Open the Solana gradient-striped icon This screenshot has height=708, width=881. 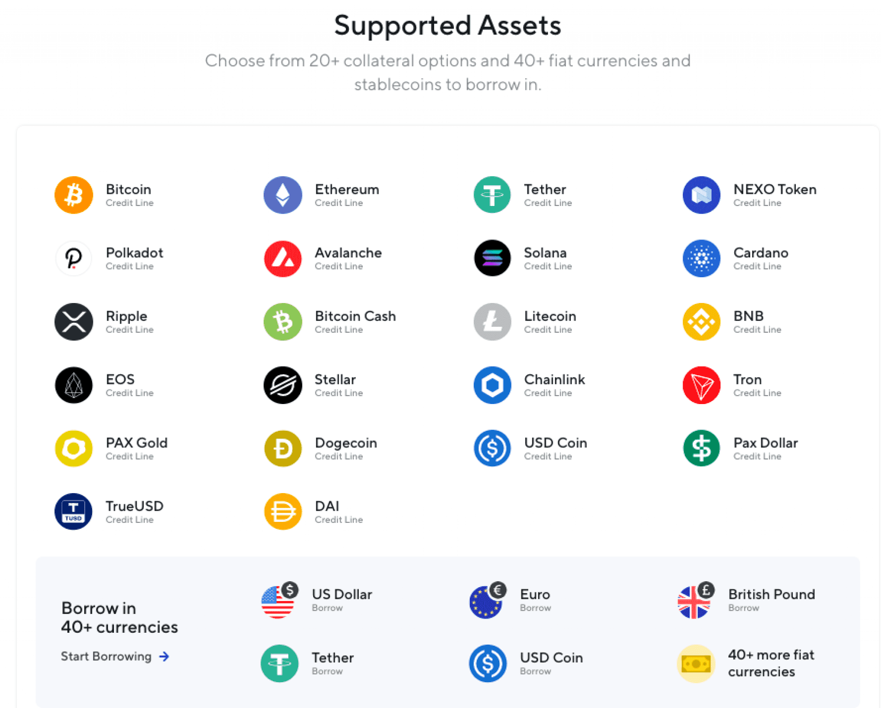[492, 258]
